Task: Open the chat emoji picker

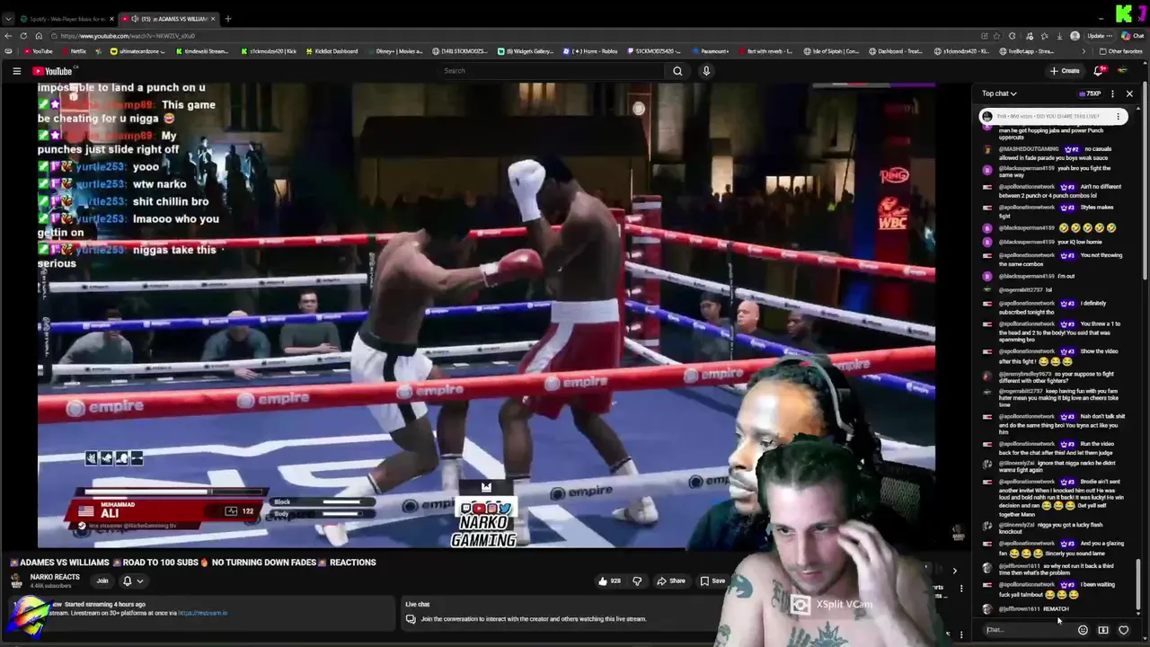Action: [1083, 630]
